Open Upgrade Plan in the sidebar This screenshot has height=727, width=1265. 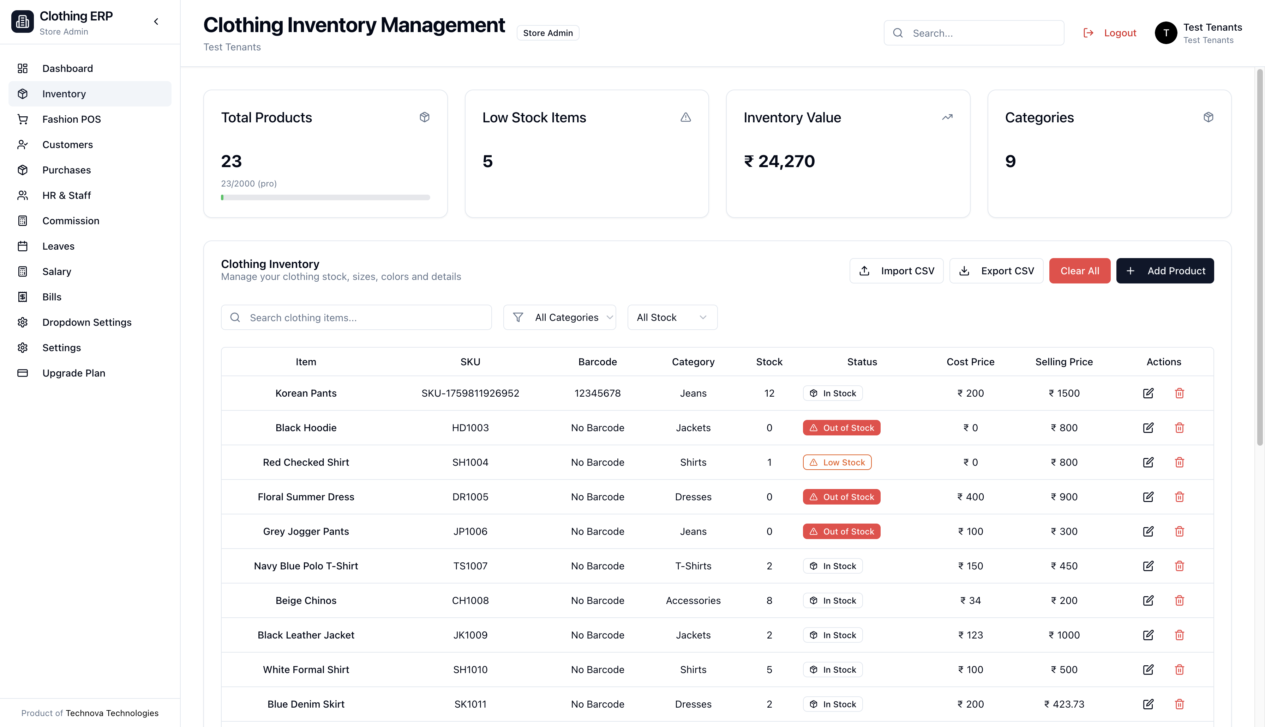[73, 373]
